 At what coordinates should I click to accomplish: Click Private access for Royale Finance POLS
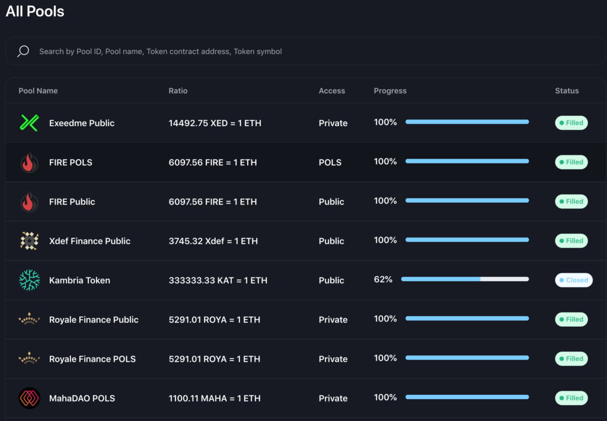pos(333,359)
